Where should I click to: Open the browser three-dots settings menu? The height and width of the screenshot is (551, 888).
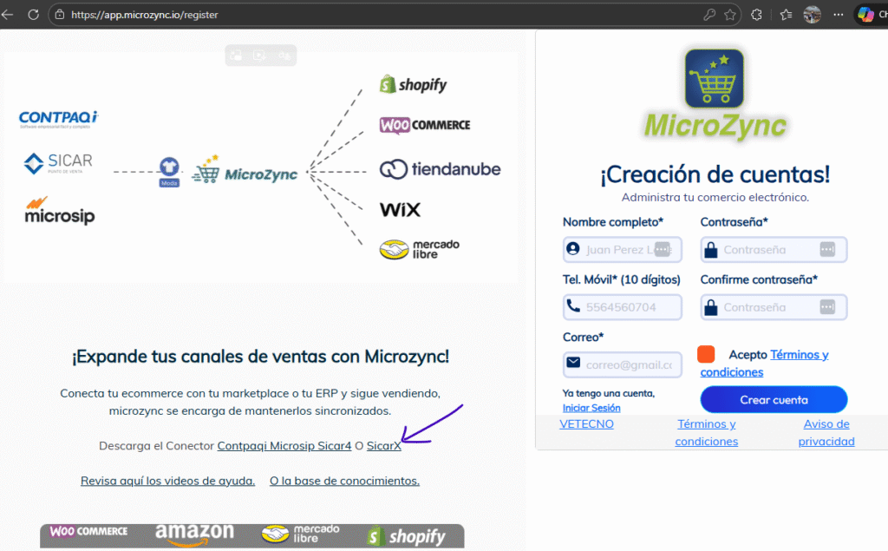point(839,15)
